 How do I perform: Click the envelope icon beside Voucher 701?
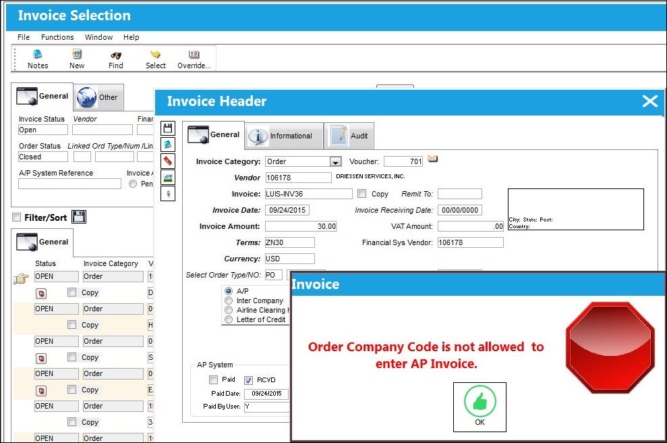pyautogui.click(x=432, y=159)
